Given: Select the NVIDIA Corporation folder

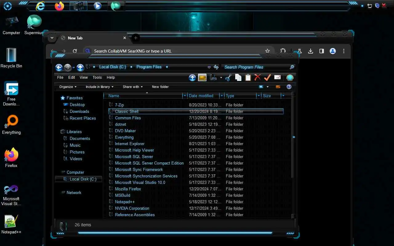Looking at the screenshot, I should click(132, 208).
